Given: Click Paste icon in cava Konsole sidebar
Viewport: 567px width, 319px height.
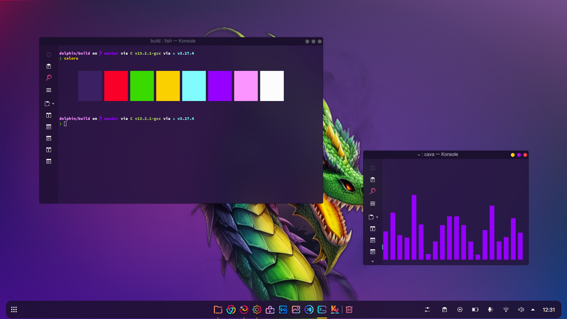Looking at the screenshot, I should click(x=373, y=180).
